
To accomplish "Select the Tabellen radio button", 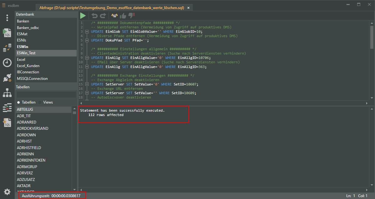I will pos(18,102).
